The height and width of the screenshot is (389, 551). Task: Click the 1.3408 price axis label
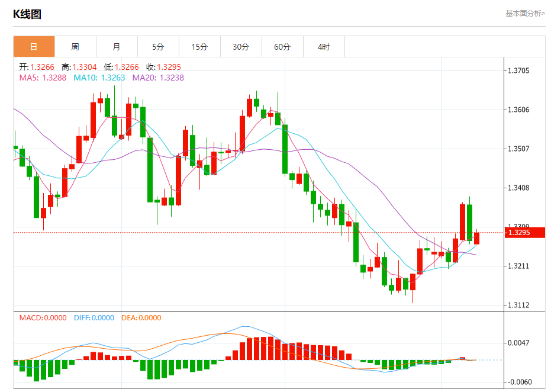518,188
